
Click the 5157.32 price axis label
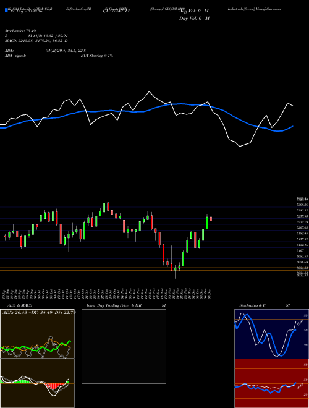point(302,239)
